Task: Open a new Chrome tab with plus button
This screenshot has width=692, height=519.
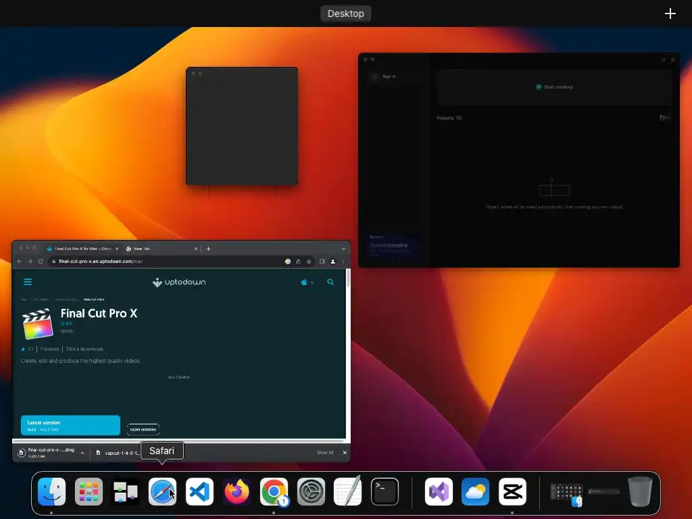Action: tap(208, 249)
